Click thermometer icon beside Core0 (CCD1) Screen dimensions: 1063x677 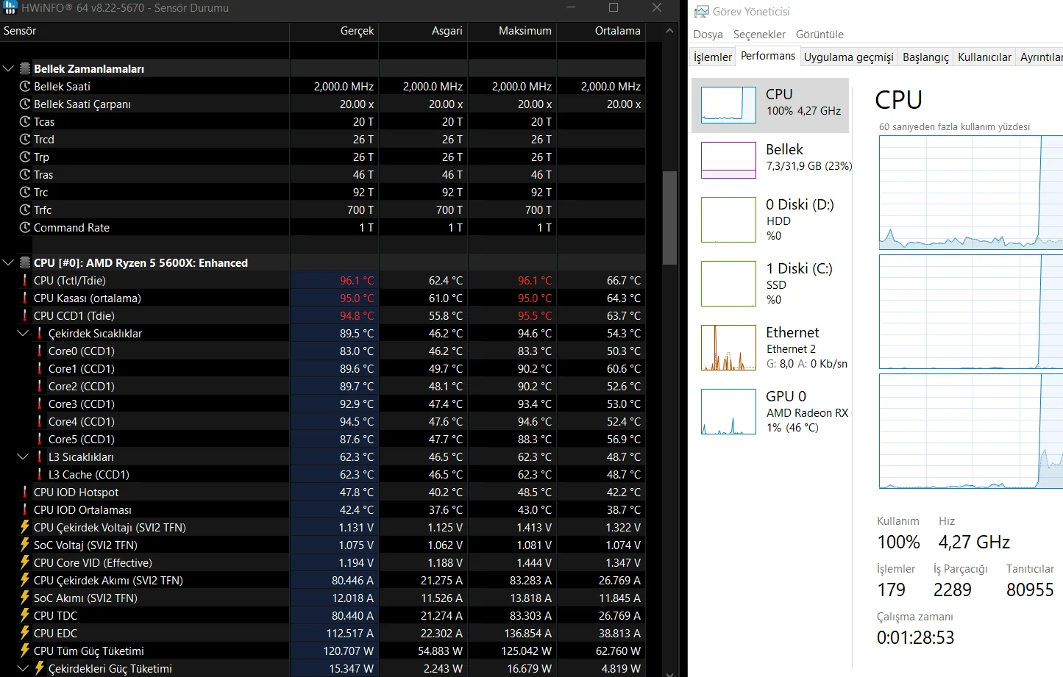pyautogui.click(x=39, y=351)
